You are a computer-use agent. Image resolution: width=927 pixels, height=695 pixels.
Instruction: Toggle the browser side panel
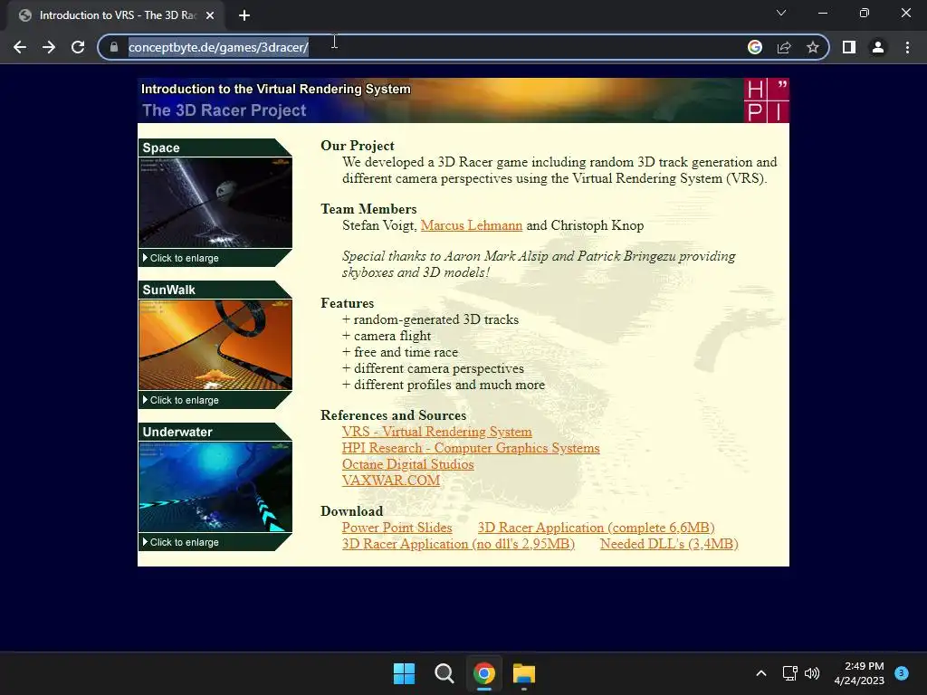pyautogui.click(x=849, y=47)
